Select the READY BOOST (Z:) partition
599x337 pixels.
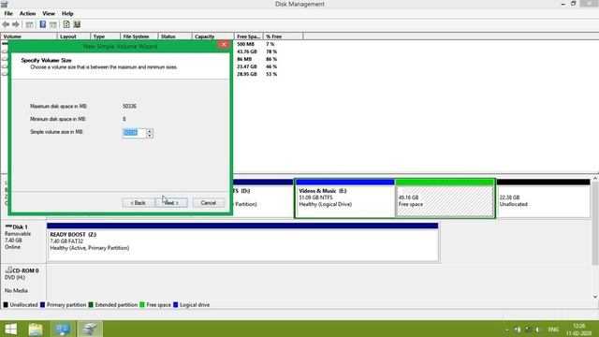click(x=242, y=242)
